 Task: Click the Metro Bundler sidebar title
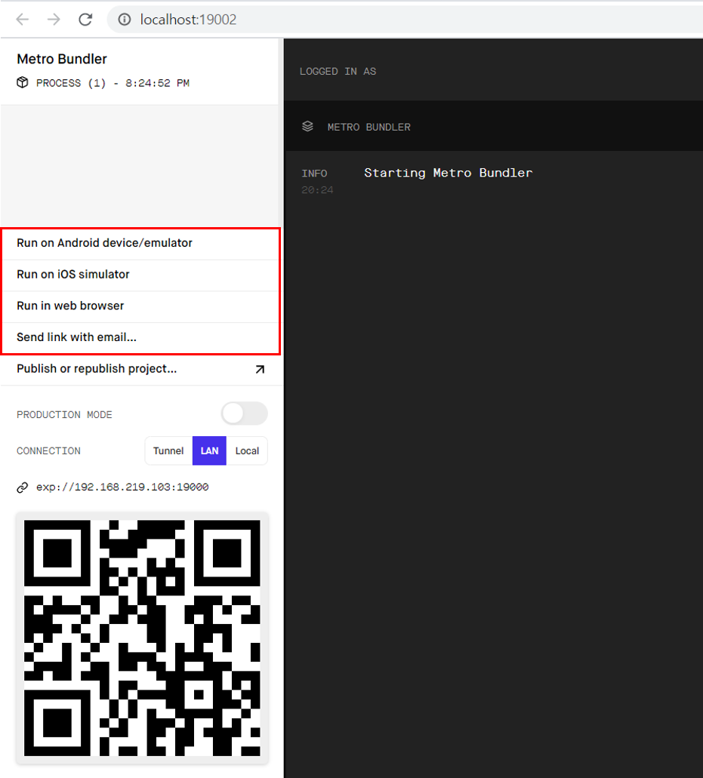tap(62, 59)
